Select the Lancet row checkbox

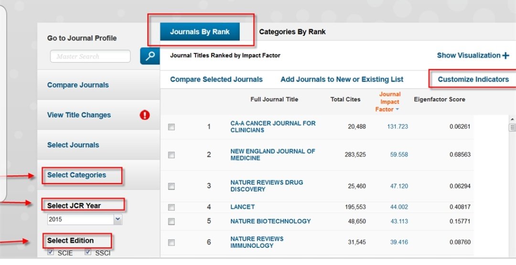[172, 207]
